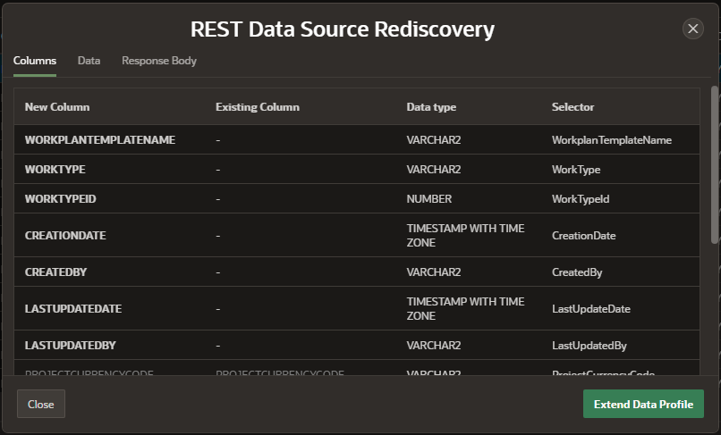Click the NUMBER data type for WORKTYPEID
721x435 pixels.
[429, 198]
